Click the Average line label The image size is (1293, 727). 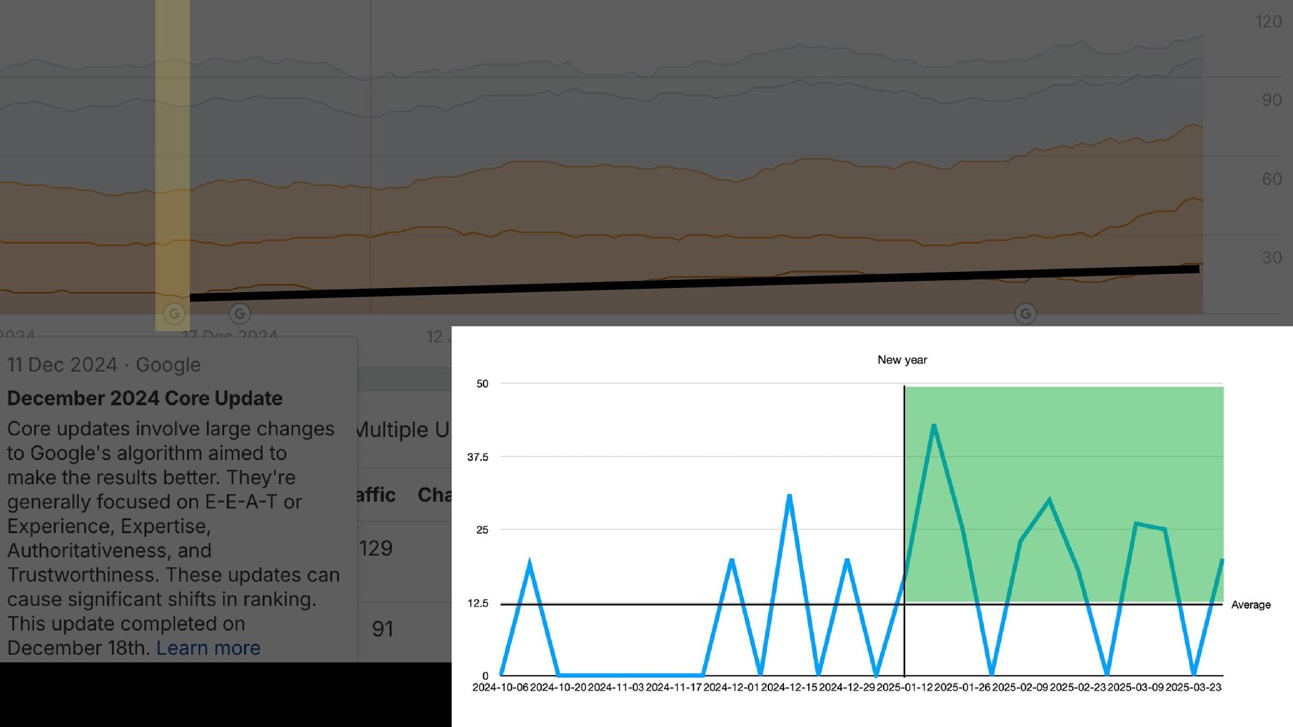(x=1251, y=604)
